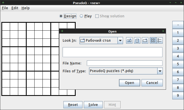Jump to the Home folder icon
Screen dimensions: 184x110
coord(137,40)
